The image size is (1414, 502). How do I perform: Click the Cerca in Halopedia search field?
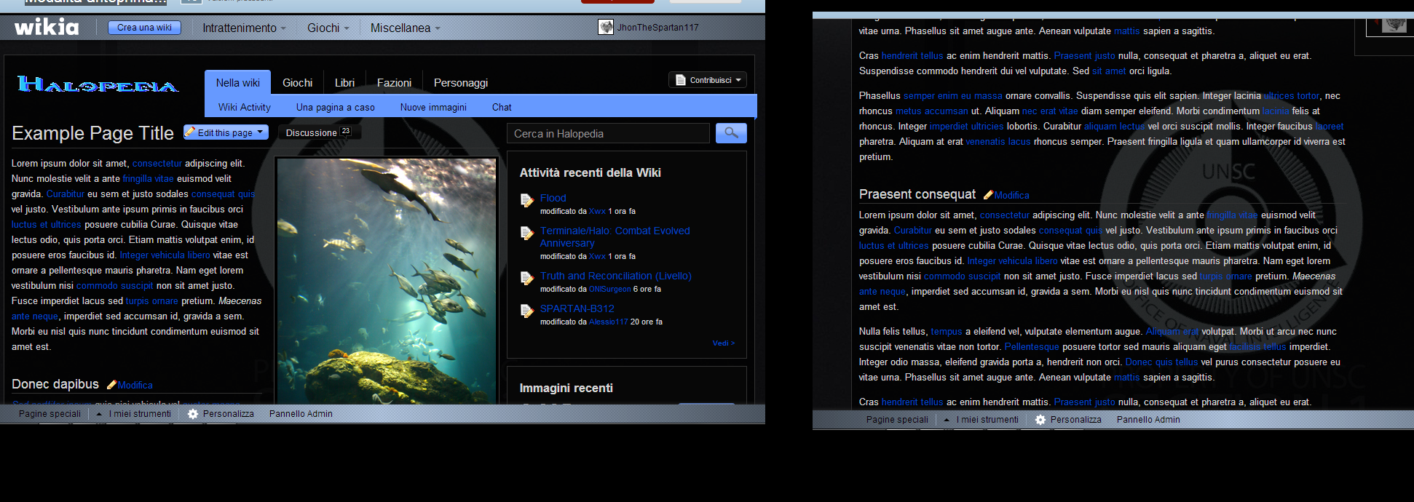(608, 133)
